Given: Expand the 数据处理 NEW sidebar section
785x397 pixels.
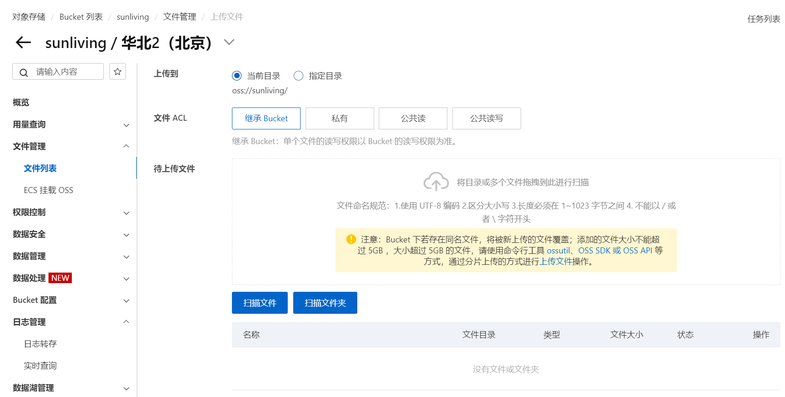Looking at the screenshot, I should click(127, 279).
